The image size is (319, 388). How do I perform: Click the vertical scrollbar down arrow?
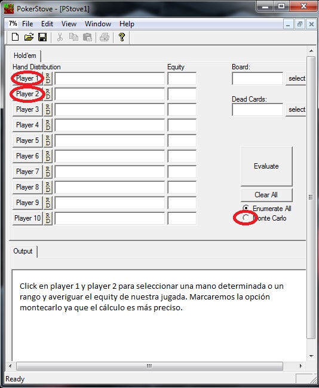(x=311, y=356)
